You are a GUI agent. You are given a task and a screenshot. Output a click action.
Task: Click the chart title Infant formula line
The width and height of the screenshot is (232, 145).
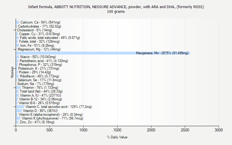tap(116, 7)
